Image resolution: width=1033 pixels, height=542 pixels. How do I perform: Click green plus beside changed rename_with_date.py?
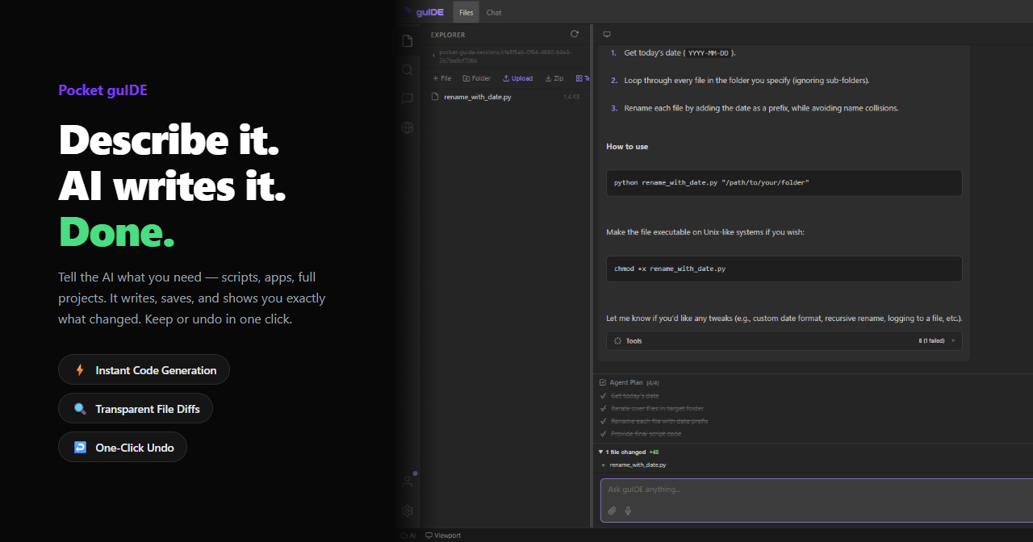click(x=603, y=465)
